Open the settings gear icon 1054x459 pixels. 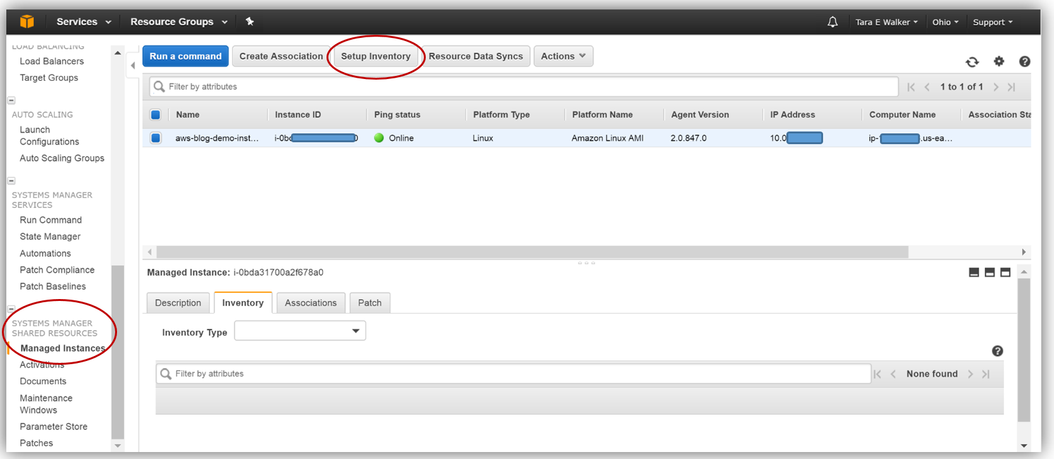click(999, 61)
